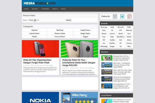
Task: Open the COMPARE menu item
Action: (x=45, y=9)
